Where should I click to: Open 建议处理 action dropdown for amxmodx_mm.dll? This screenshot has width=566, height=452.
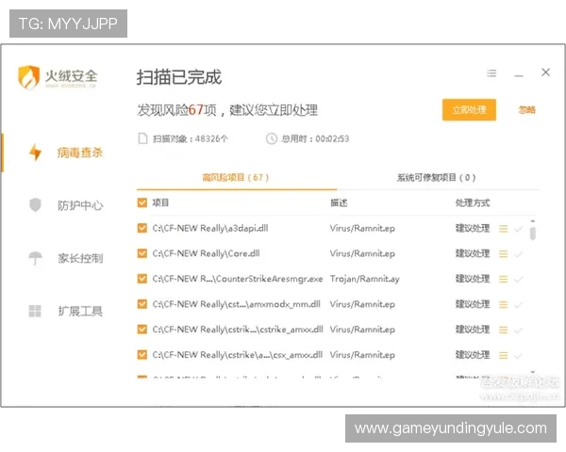point(473,304)
